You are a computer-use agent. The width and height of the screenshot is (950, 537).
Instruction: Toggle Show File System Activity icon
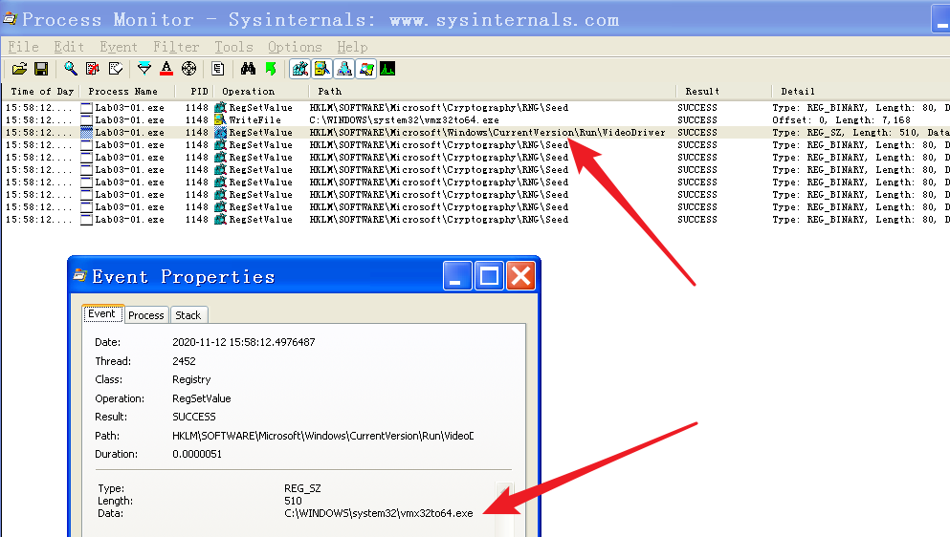point(321,69)
